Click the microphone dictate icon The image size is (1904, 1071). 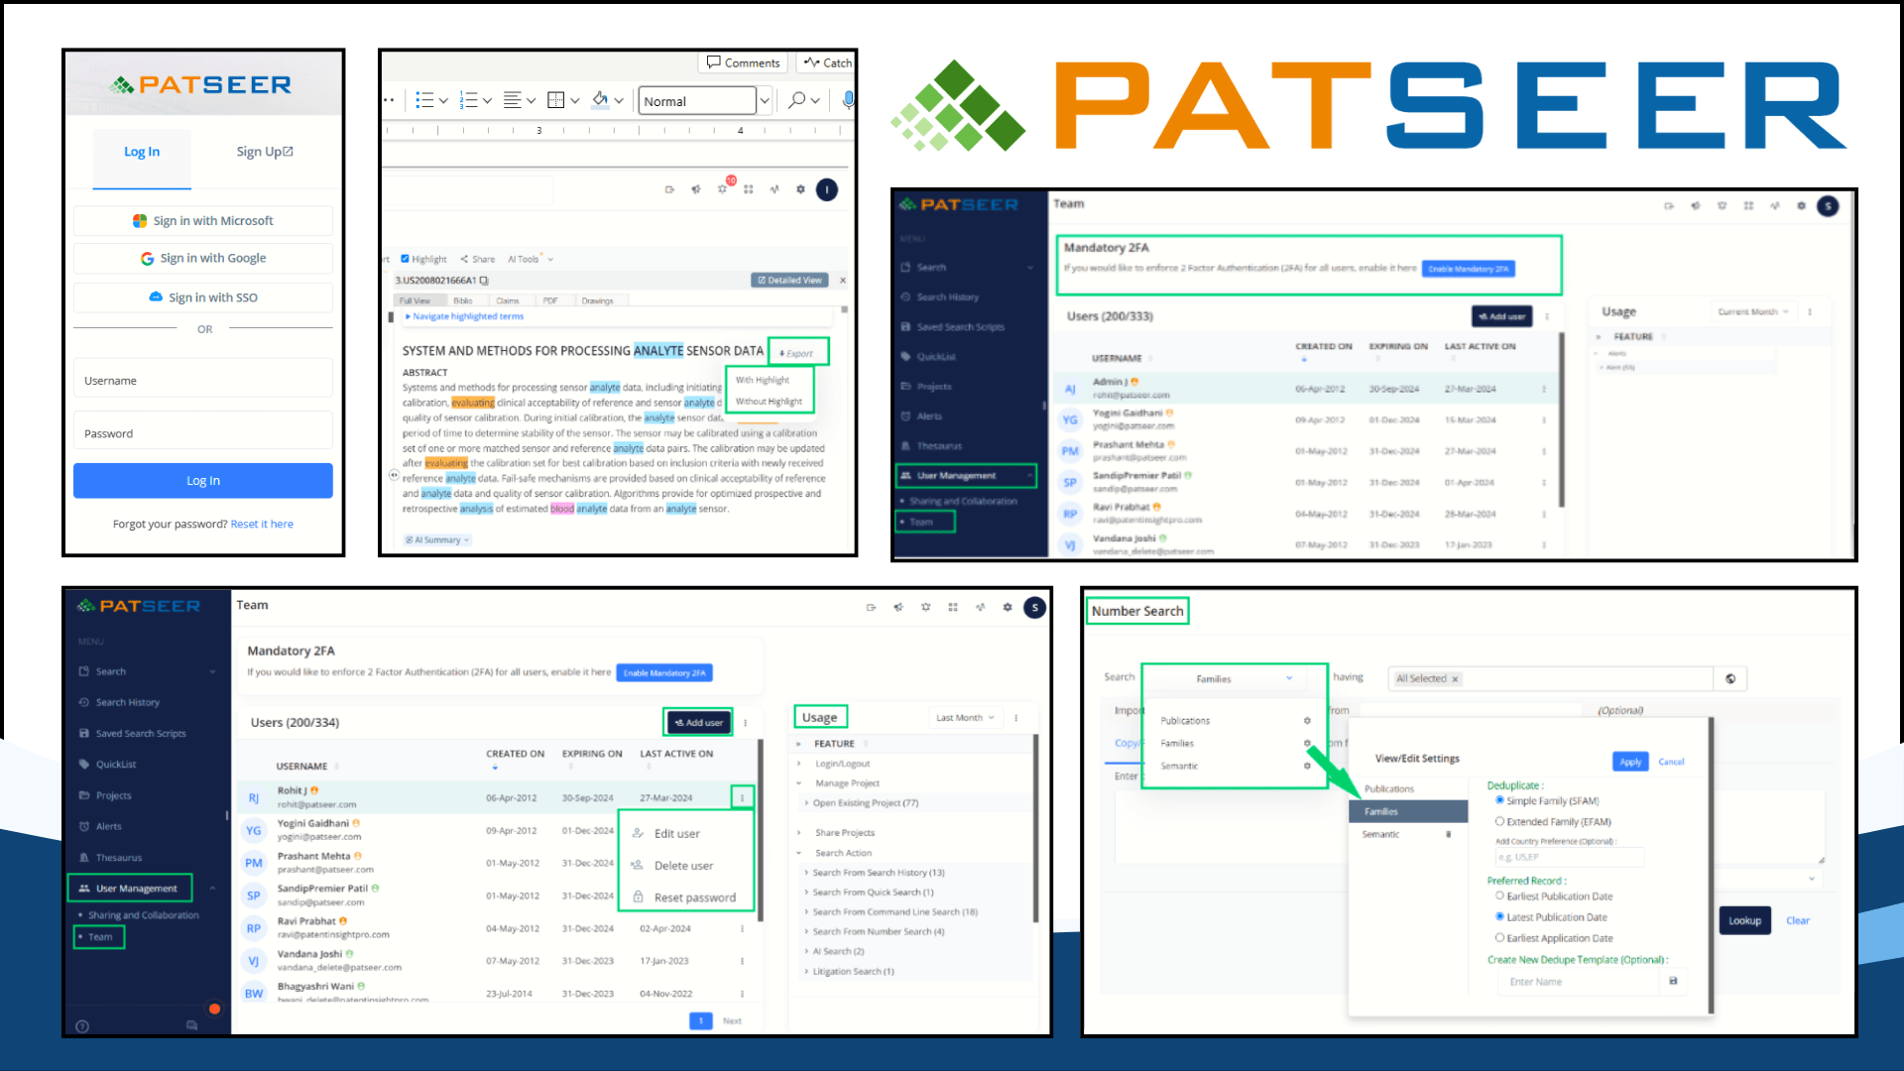pyautogui.click(x=848, y=100)
